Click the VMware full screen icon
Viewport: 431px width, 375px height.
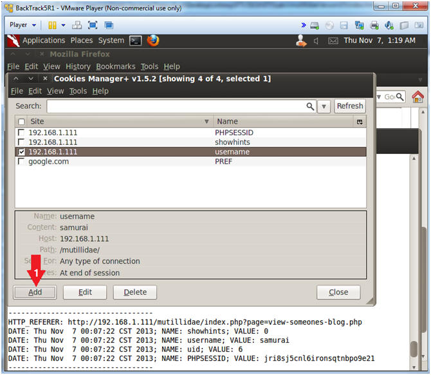coord(93,25)
